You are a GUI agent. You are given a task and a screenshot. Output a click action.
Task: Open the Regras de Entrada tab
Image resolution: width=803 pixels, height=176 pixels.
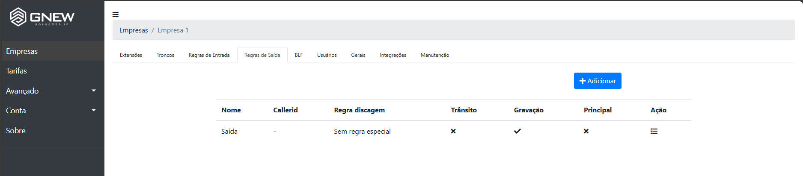coord(209,55)
